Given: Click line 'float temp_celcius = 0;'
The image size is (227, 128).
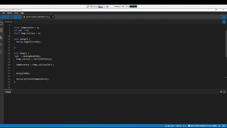Looking at the screenshot, I should (x=27, y=33).
